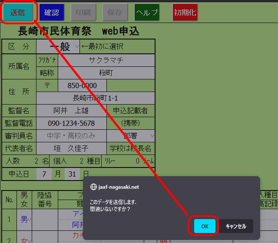Screen dimensions: 278x243
Task: Open the ヘルプ help button
Action: pyautogui.click(x=147, y=13)
